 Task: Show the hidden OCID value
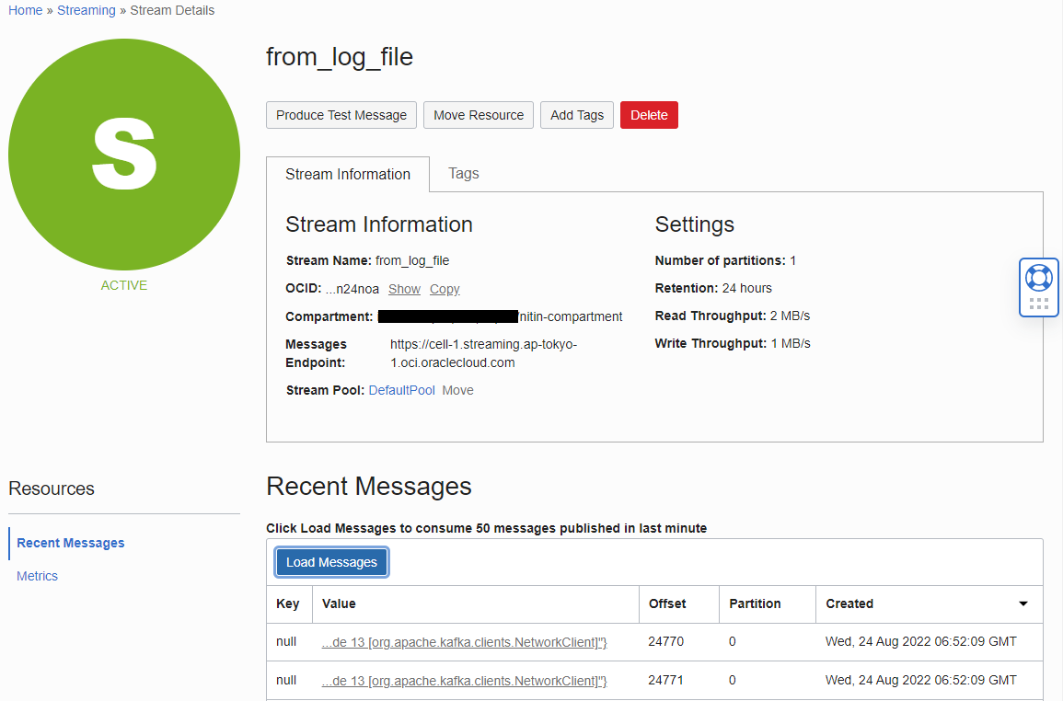pyautogui.click(x=404, y=289)
